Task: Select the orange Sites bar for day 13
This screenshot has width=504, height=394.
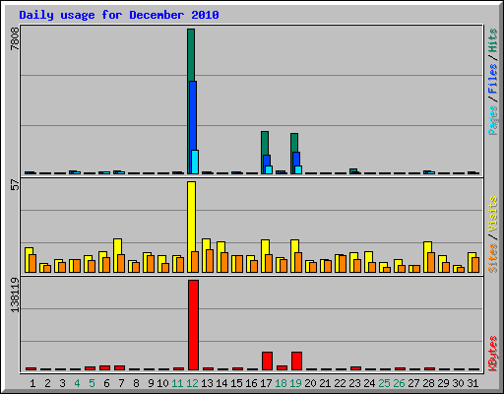Action: pos(210,261)
